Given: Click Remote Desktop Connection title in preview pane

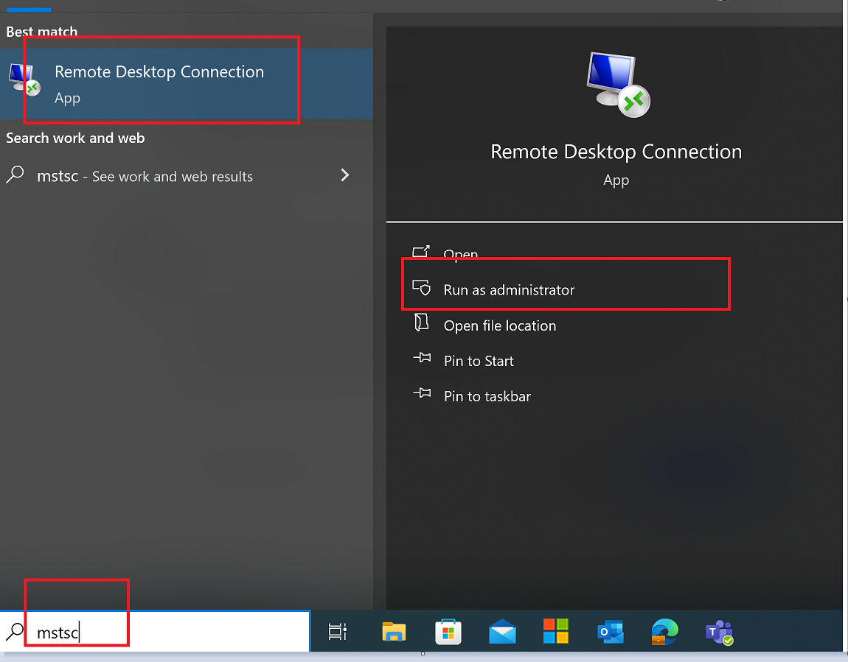Looking at the screenshot, I should click(616, 152).
